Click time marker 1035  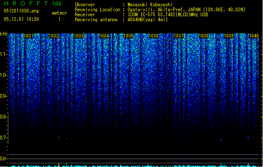(129, 36)
